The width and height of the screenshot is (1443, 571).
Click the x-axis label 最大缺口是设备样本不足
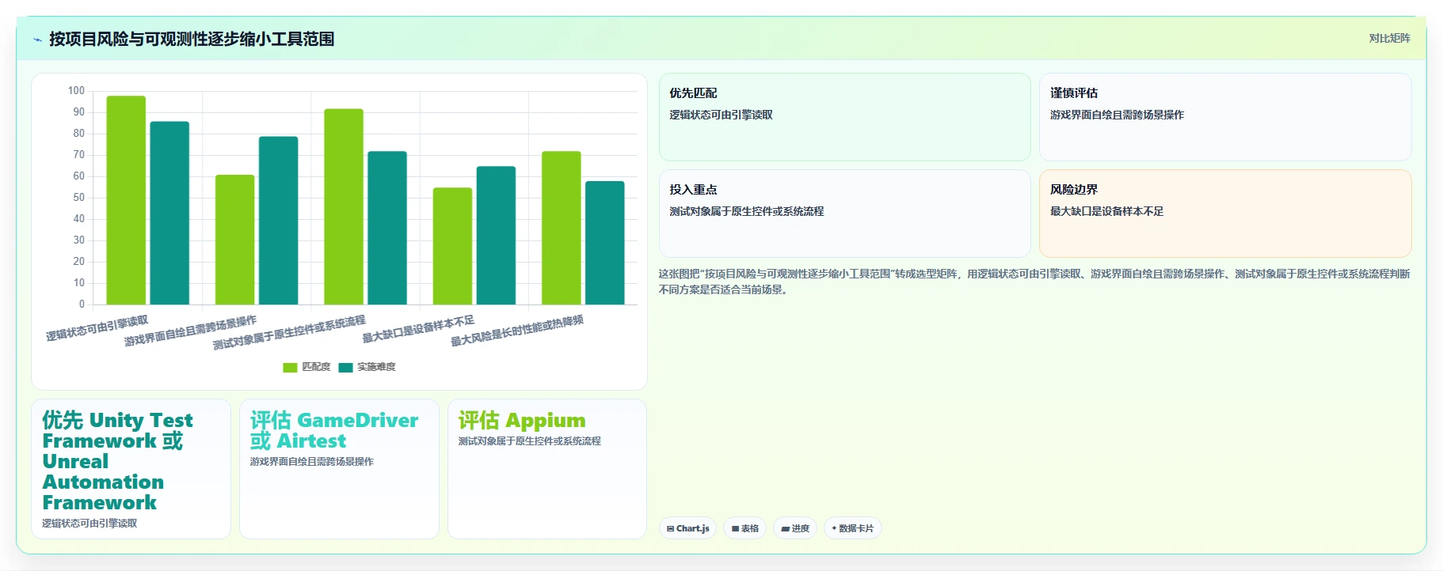418,330
